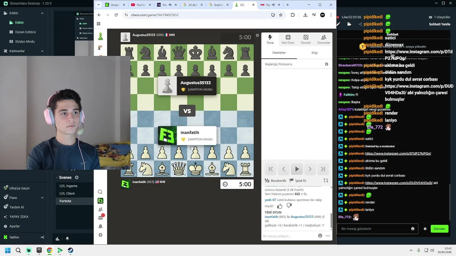Open Steam from the Windows taskbar

click(71, 250)
